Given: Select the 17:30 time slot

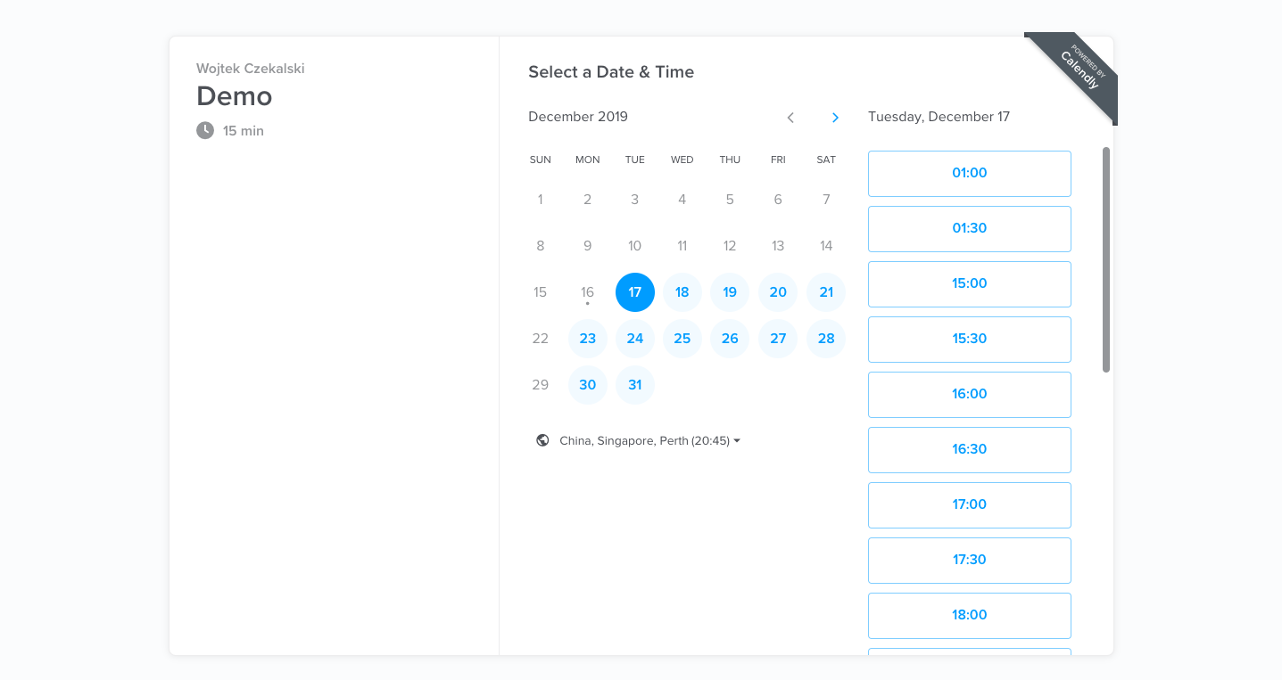Looking at the screenshot, I should [970, 561].
